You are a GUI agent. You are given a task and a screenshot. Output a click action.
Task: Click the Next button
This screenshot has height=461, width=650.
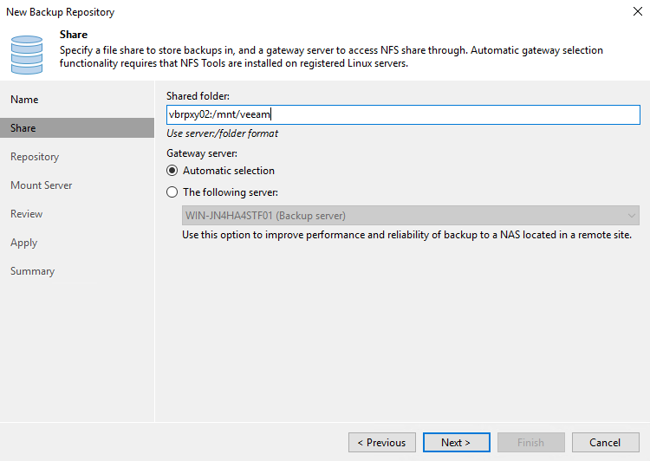tap(456, 443)
